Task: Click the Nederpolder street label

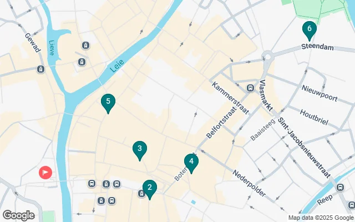Action: coord(249,183)
